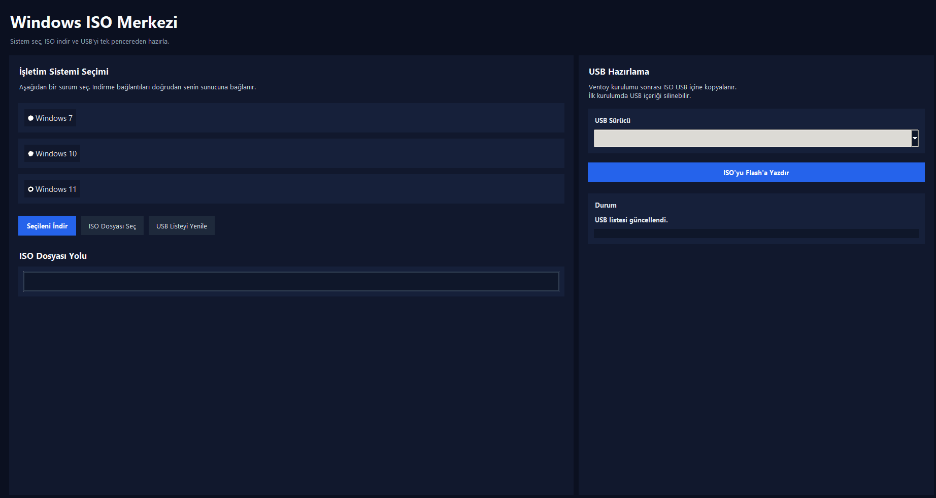The image size is (936, 498).
Task: Pick the Windows 11 radio option
Action: (x=31, y=189)
